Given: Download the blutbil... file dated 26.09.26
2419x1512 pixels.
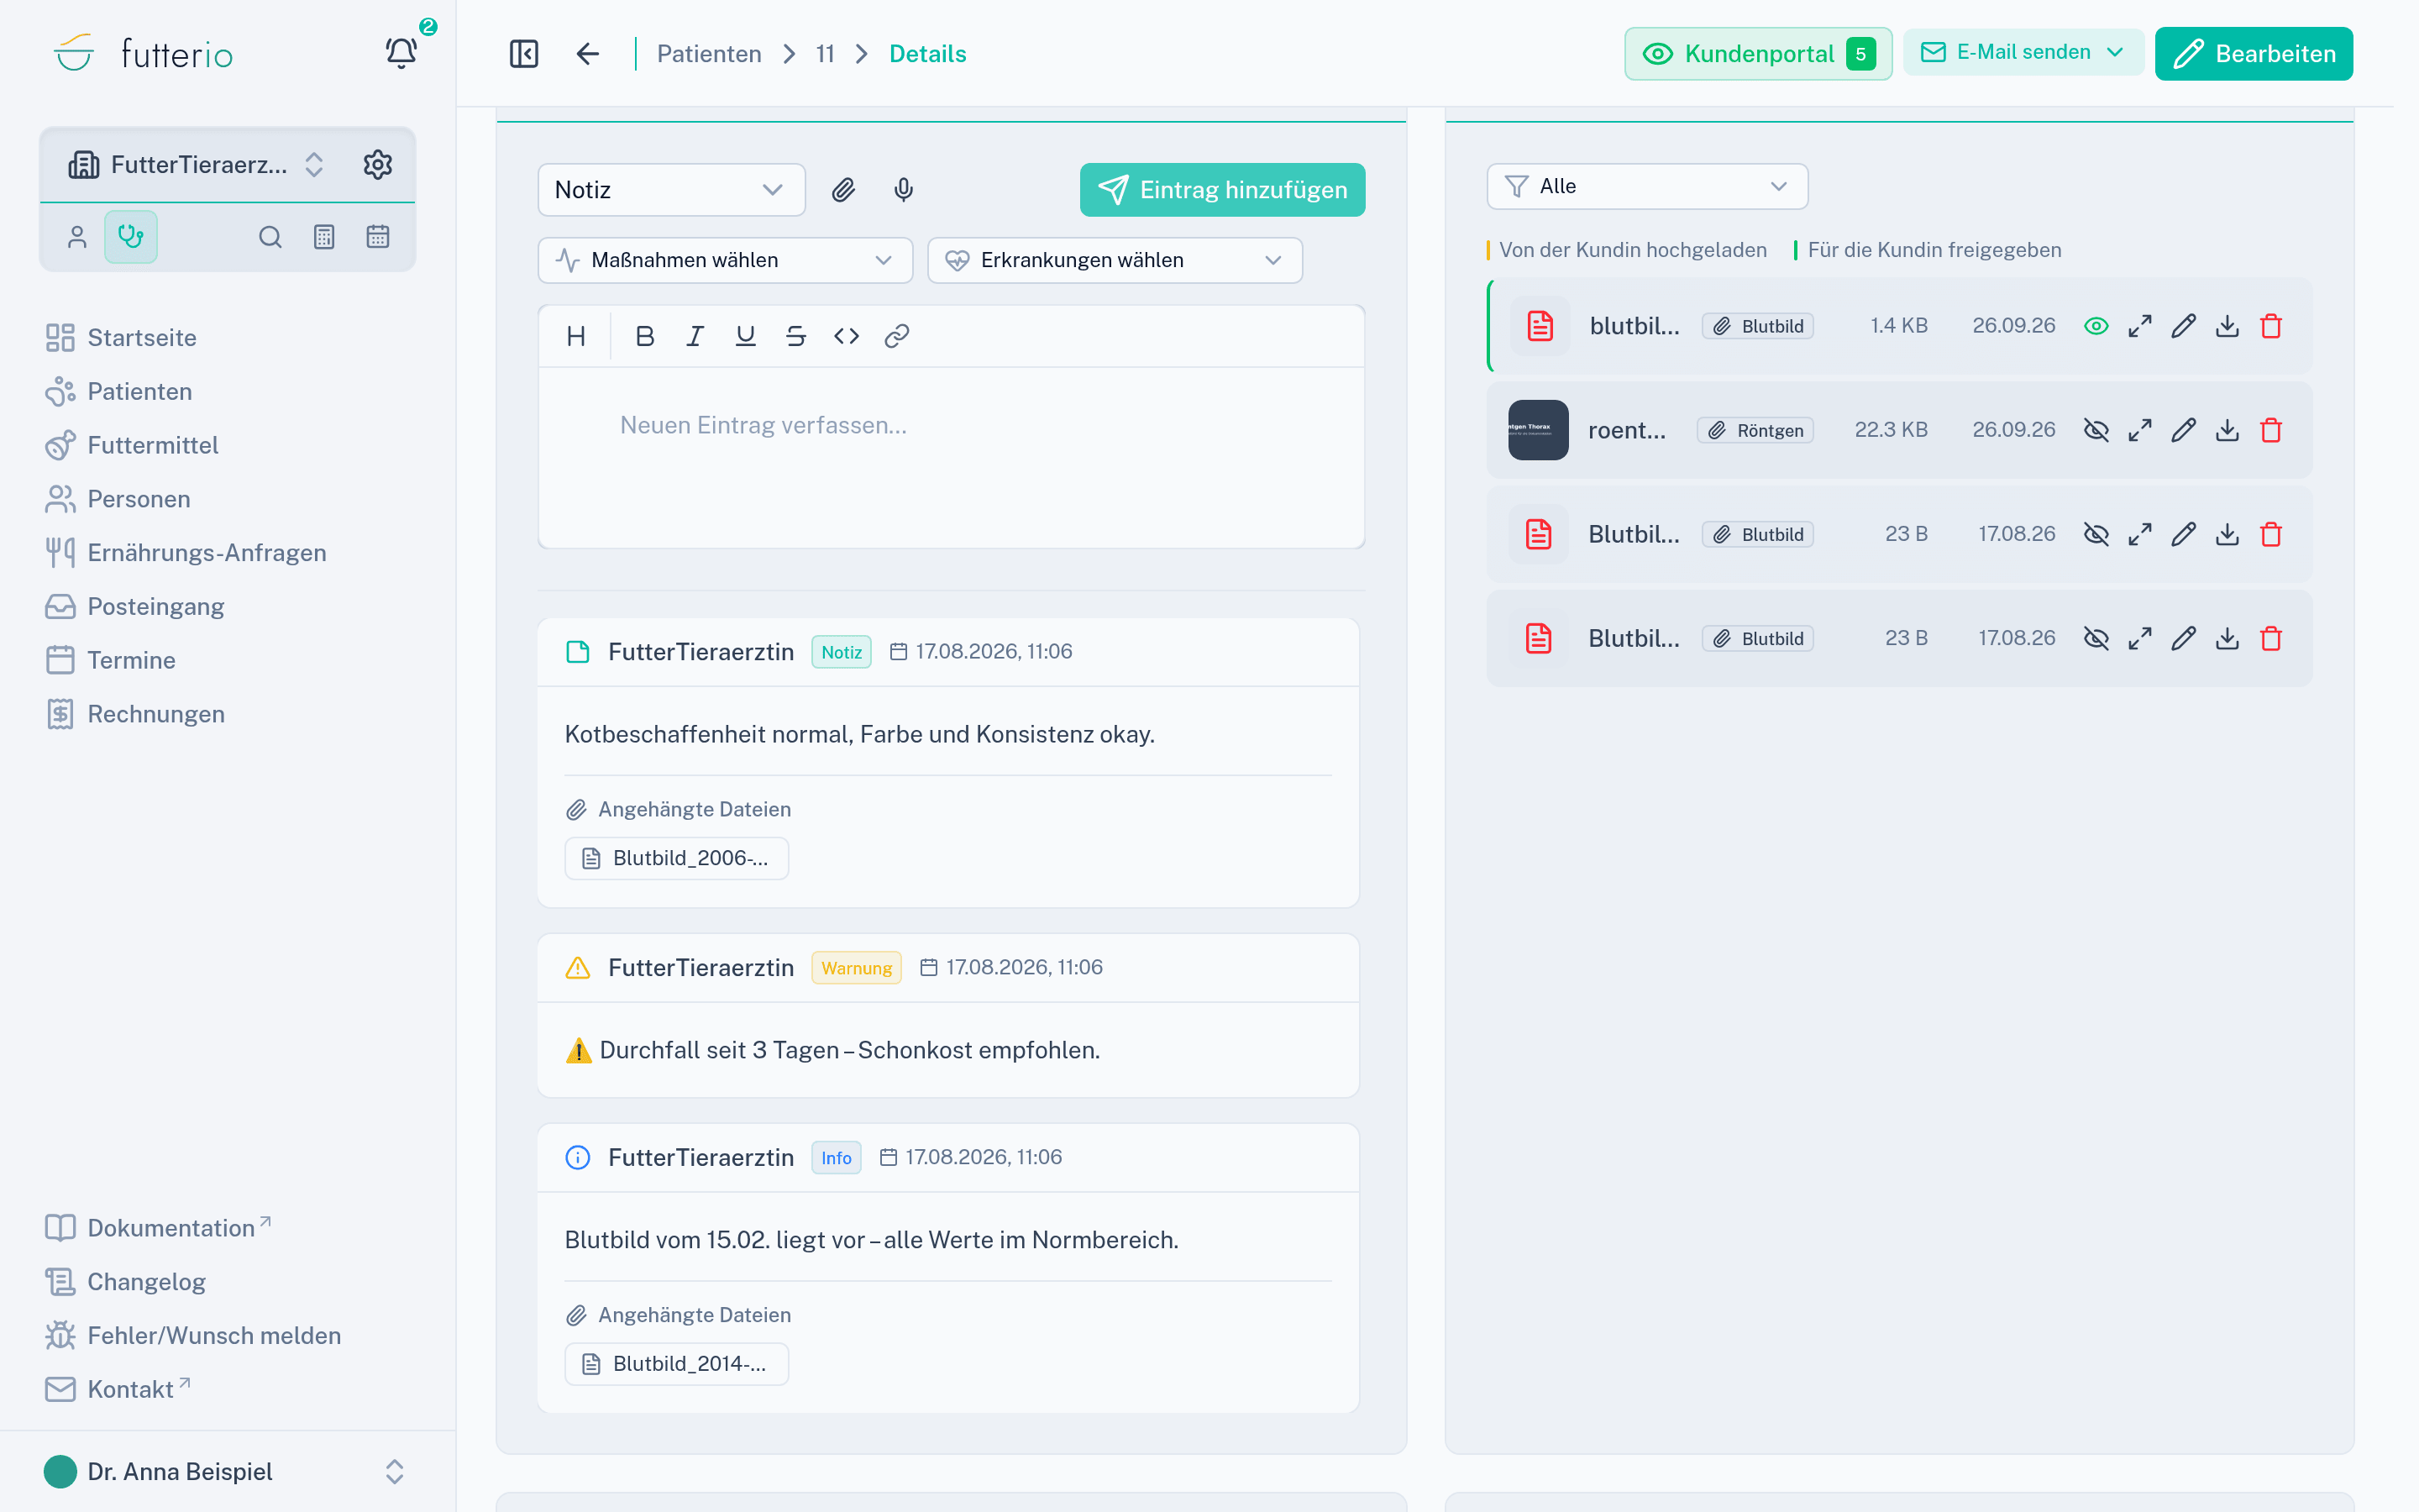Looking at the screenshot, I should 2227,326.
